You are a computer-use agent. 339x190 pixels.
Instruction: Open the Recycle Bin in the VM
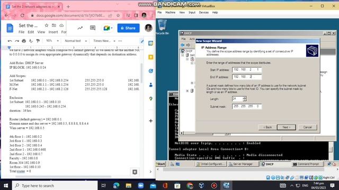tap(162, 27)
